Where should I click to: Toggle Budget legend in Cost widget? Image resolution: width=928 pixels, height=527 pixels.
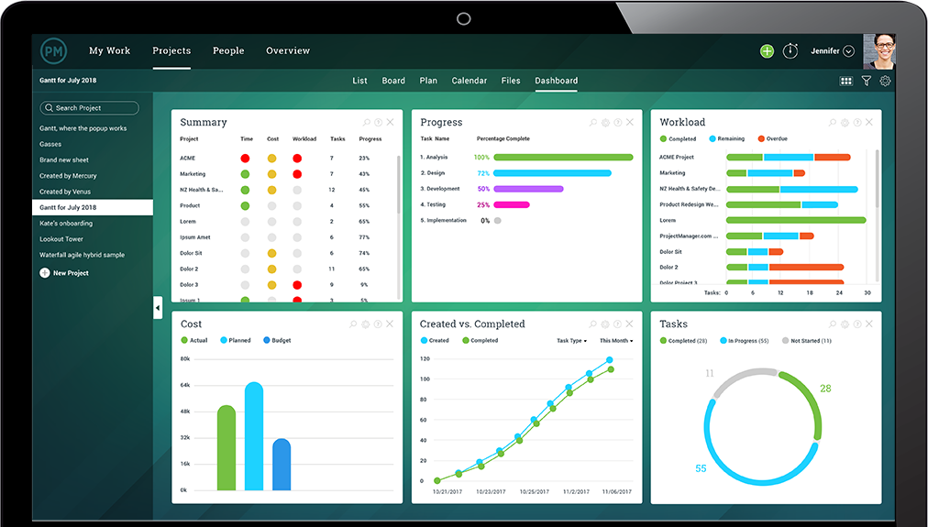(x=277, y=341)
